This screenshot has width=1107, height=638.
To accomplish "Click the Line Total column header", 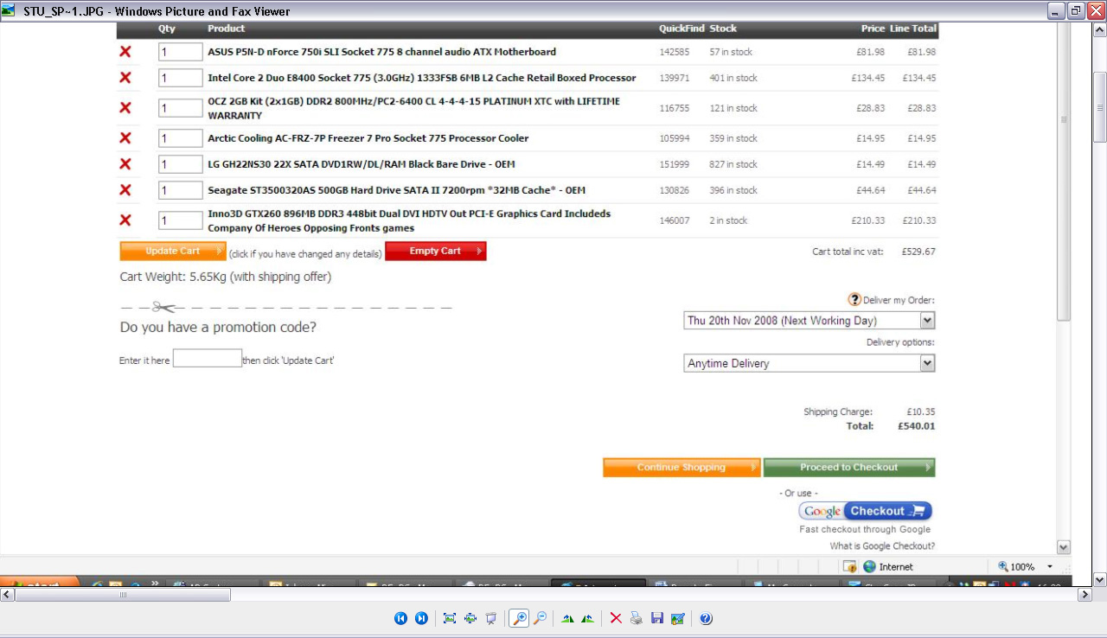I will (x=912, y=29).
